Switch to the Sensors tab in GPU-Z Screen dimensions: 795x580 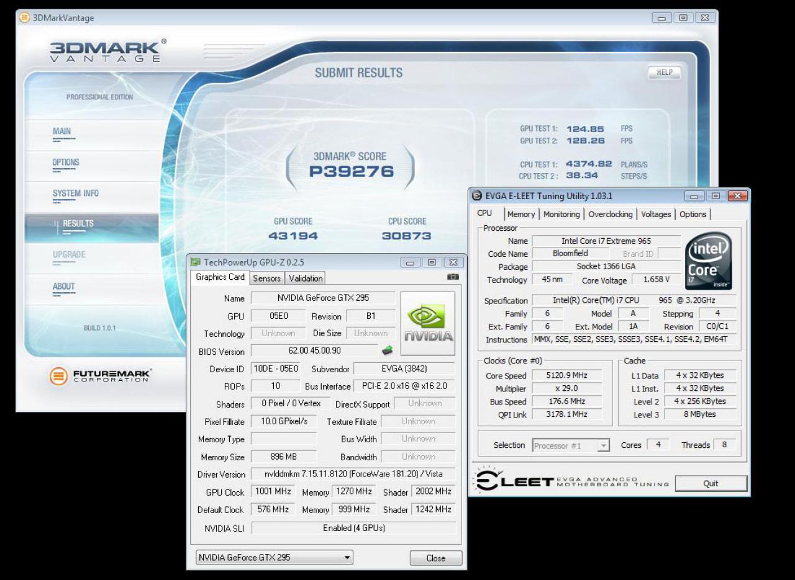pyautogui.click(x=267, y=279)
